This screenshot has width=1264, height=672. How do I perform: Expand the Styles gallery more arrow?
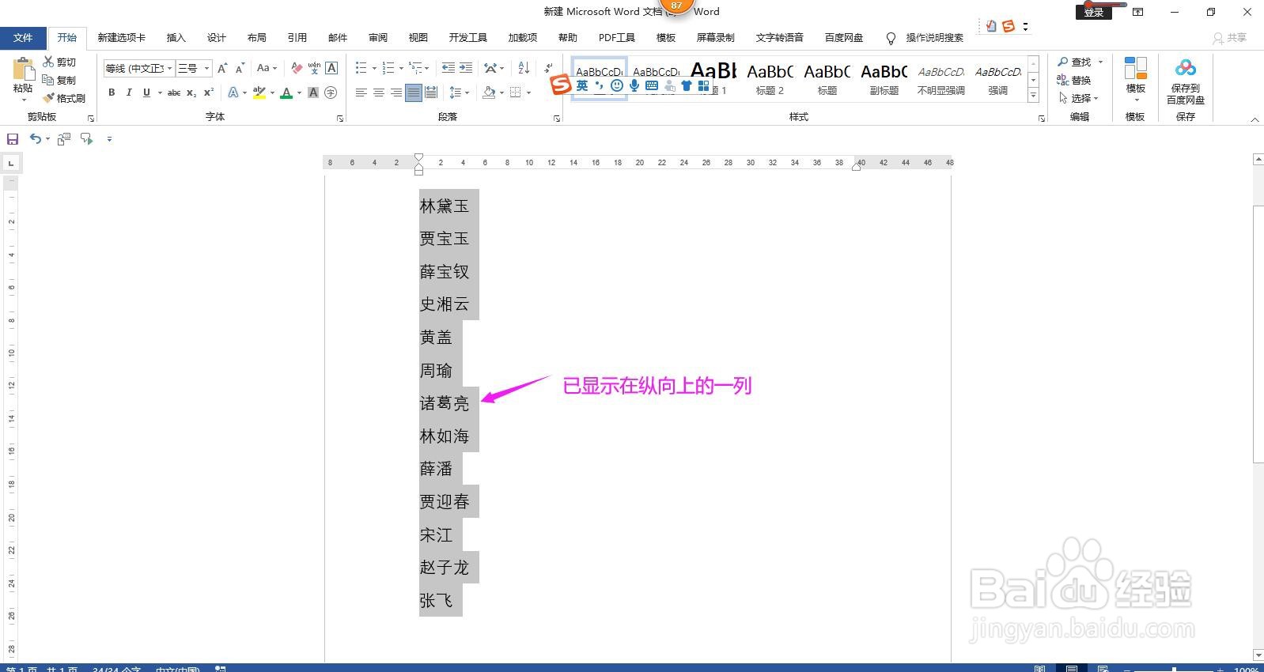pyautogui.click(x=1033, y=96)
